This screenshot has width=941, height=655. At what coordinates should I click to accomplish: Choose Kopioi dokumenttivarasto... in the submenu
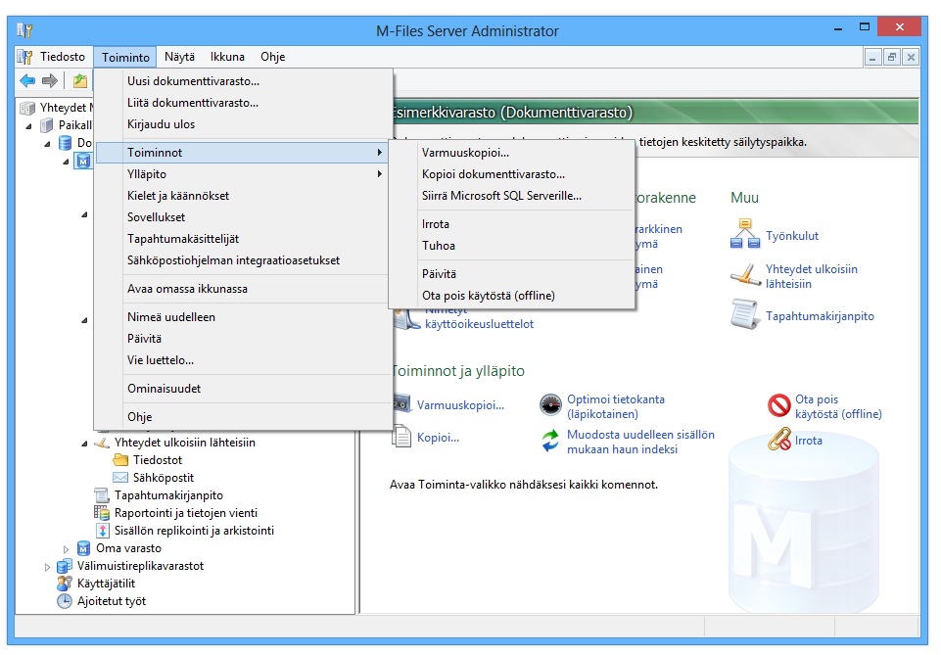point(512,174)
